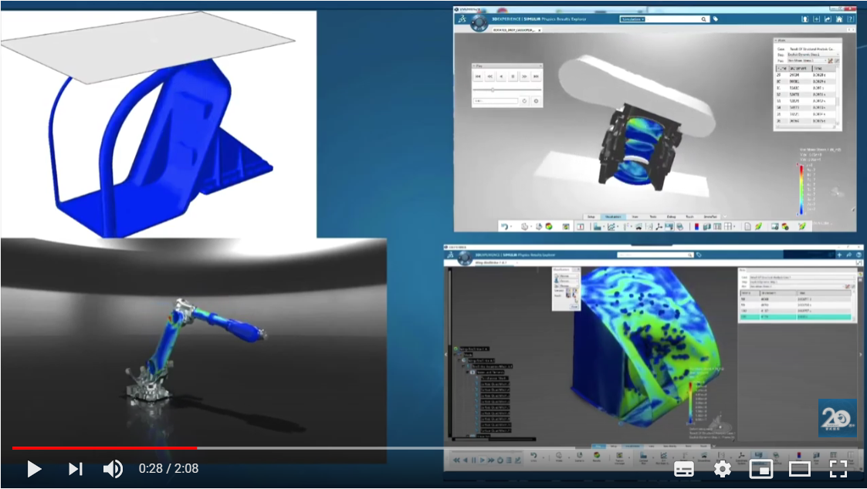Image resolution: width=867 pixels, height=489 pixels.
Task: Click the plus Add icon in upper window header
Action: (x=816, y=19)
